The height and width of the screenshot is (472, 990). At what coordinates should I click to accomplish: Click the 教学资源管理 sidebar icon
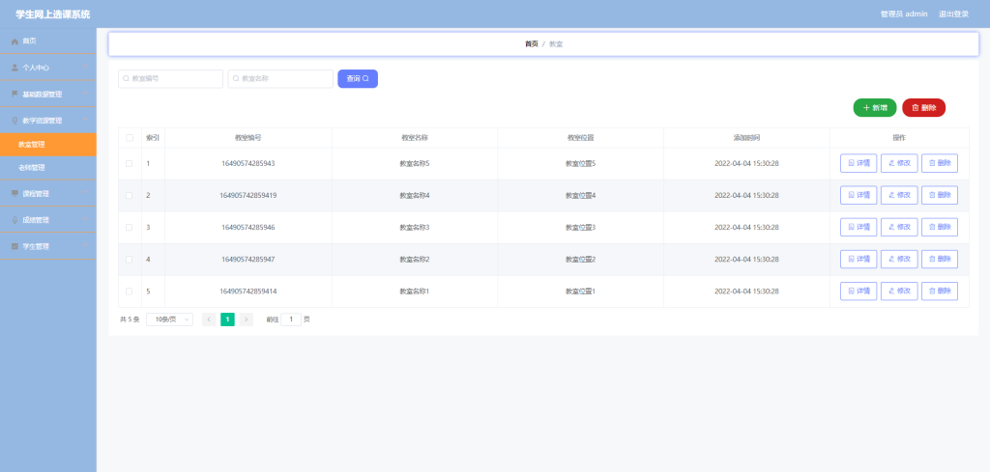tap(15, 121)
